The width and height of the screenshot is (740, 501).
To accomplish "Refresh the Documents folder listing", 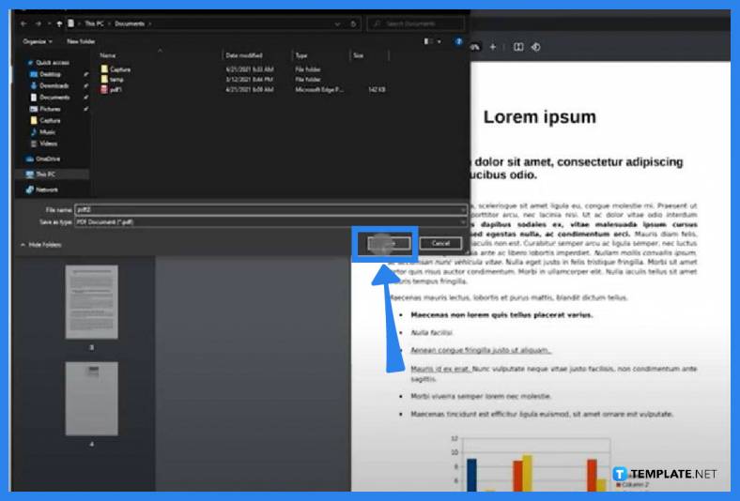I will 352,23.
